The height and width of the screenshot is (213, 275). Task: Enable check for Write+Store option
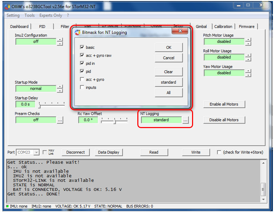[x=219, y=152]
